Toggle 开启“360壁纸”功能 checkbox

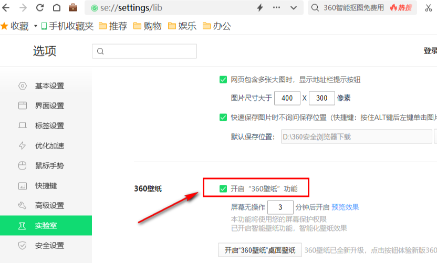tap(223, 188)
